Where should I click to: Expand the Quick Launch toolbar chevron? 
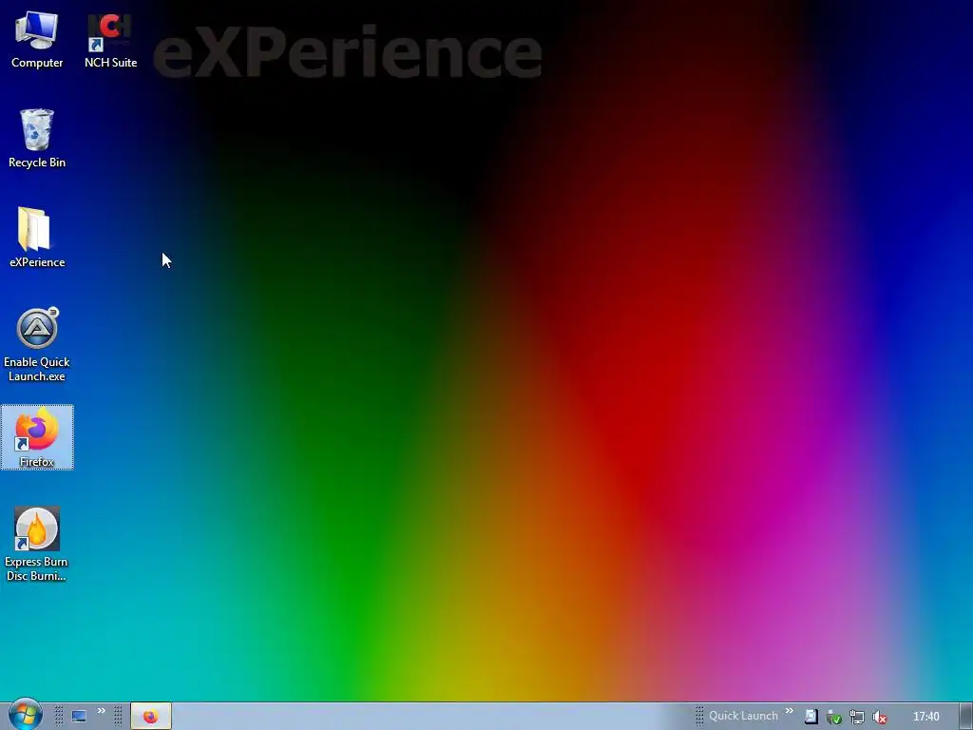790,711
